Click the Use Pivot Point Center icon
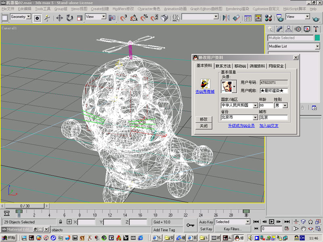Screen dimensions: 323x242 pyautogui.click(x=112, y=18)
